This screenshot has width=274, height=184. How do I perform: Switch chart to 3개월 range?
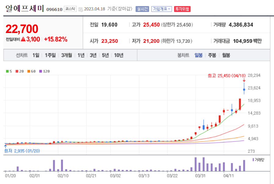coord(67,55)
